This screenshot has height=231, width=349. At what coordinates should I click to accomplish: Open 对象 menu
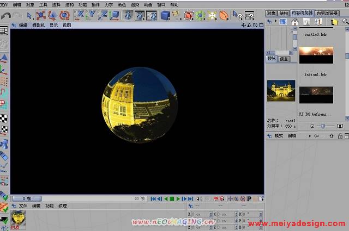pos(30,4)
